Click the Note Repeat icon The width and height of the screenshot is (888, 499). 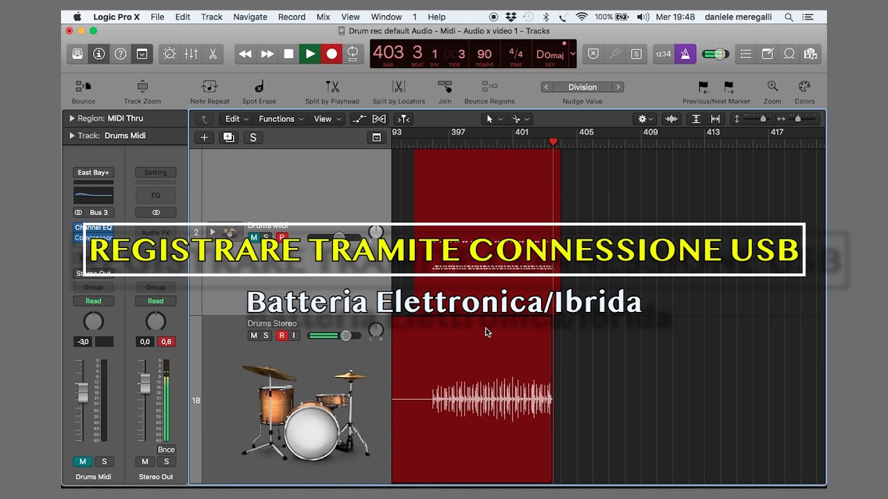click(210, 87)
